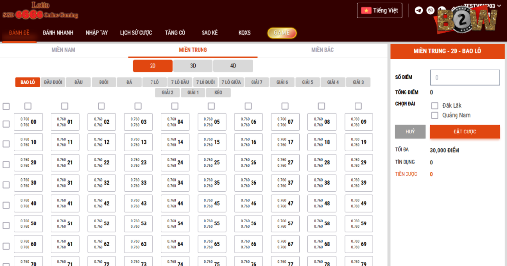
Task: Choose the ĐẦU bet option
Action: [78, 82]
